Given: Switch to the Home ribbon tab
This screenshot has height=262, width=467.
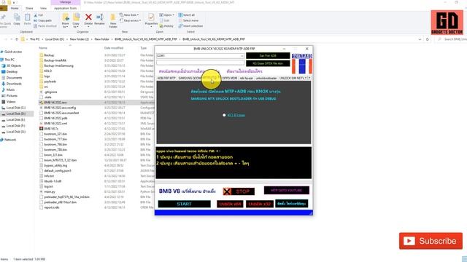Looking at the screenshot, I should point(15,8).
